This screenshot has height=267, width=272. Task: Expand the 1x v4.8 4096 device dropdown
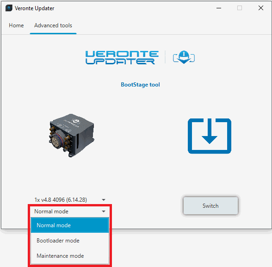[70, 200]
